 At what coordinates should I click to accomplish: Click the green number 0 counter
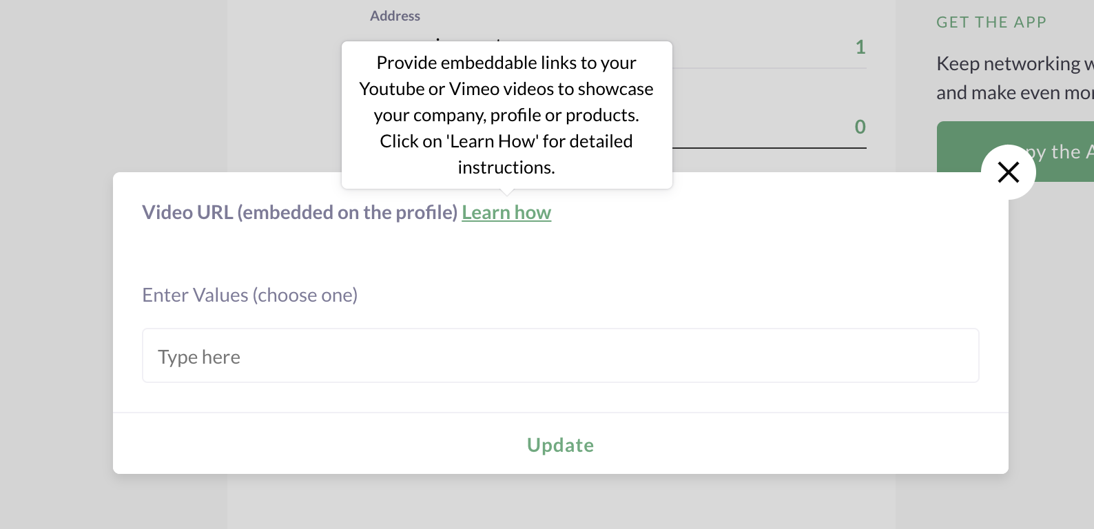[860, 127]
